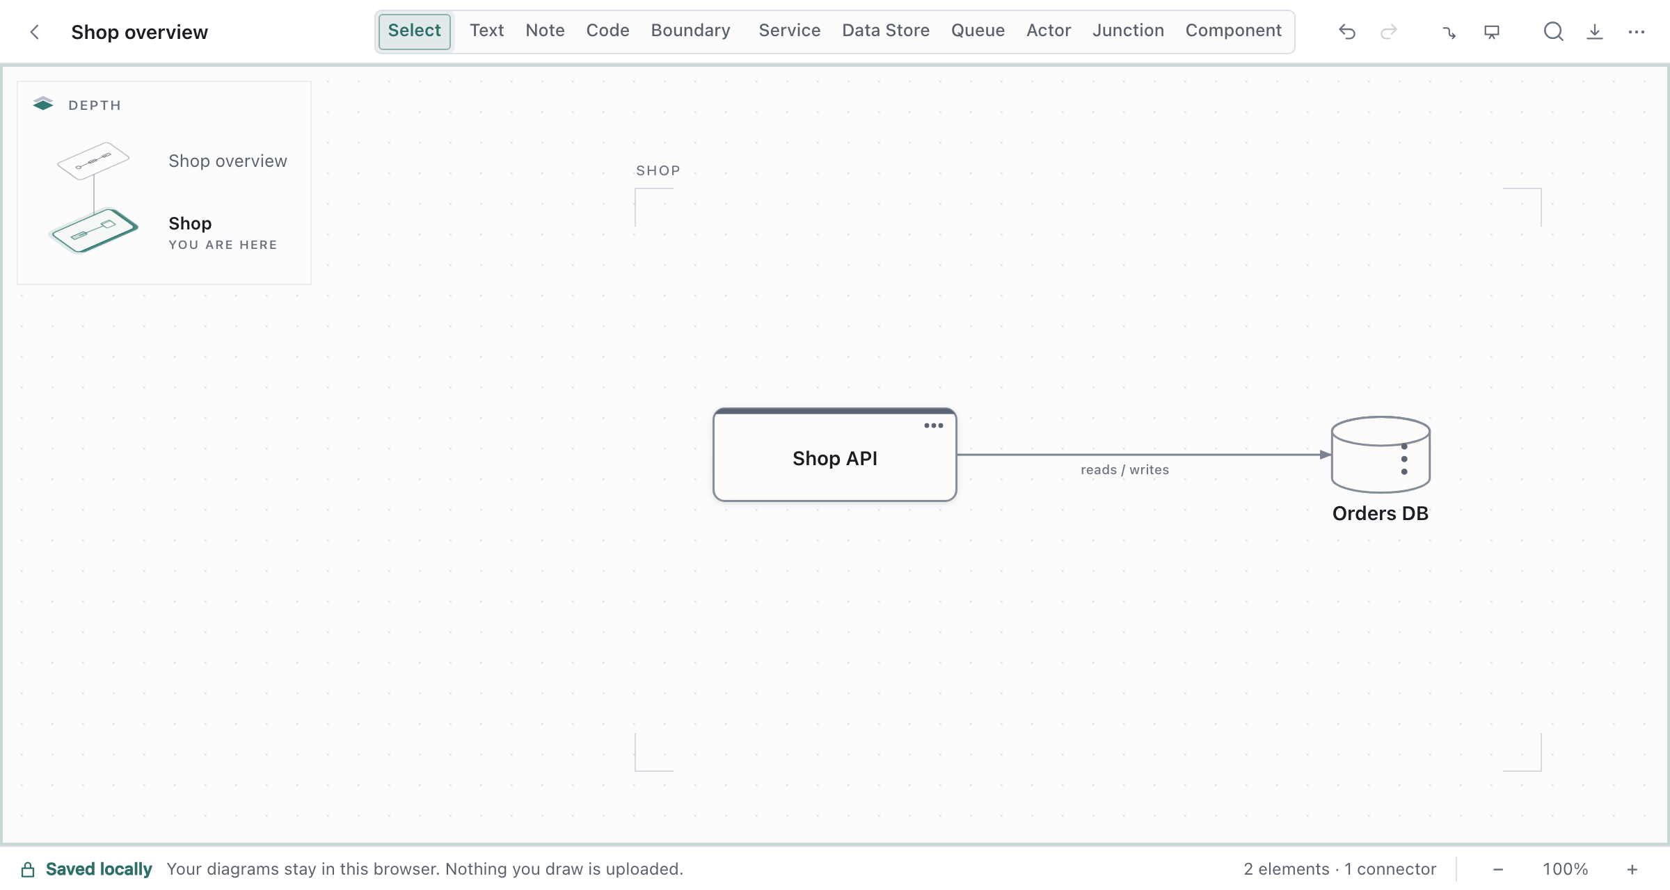Click the 100% zoom level
Viewport: 1670px width, 890px height.
1565,869
